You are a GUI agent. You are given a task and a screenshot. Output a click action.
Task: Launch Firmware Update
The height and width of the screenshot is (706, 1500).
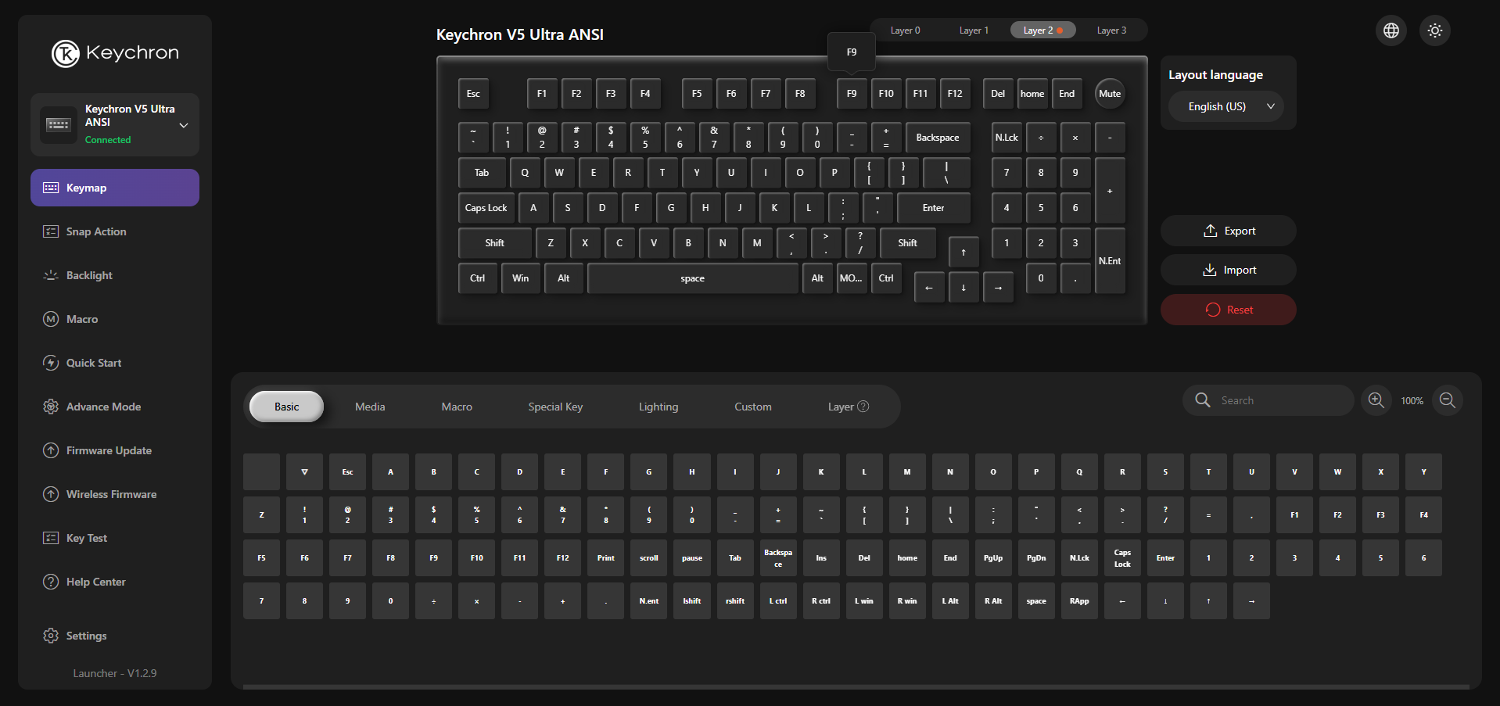tap(114, 450)
